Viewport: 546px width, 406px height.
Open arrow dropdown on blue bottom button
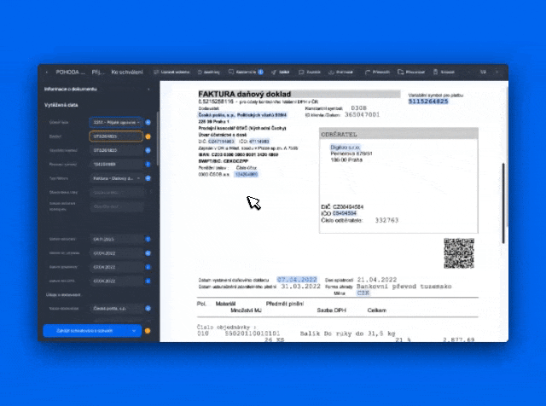(x=134, y=331)
